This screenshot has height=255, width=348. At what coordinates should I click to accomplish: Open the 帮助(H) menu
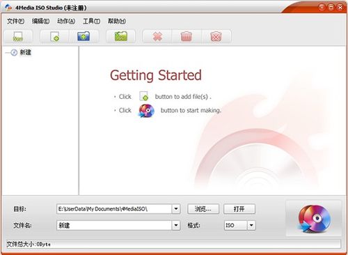coord(117,21)
